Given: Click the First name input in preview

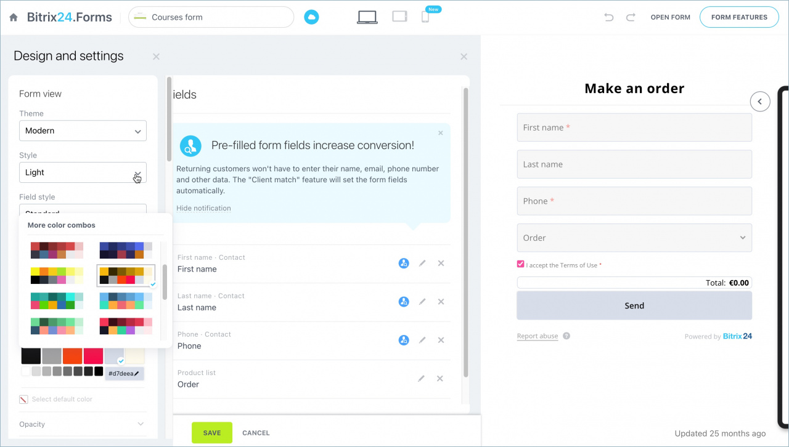Looking at the screenshot, I should click(x=634, y=127).
